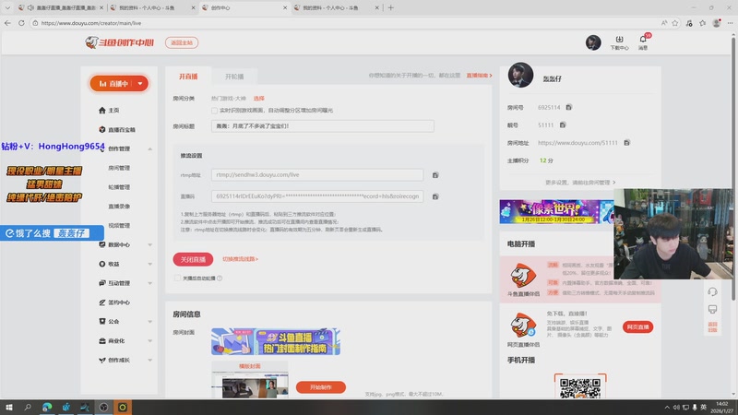
Task: Collapse the 创作管理 sidebar section
Action: (150, 148)
